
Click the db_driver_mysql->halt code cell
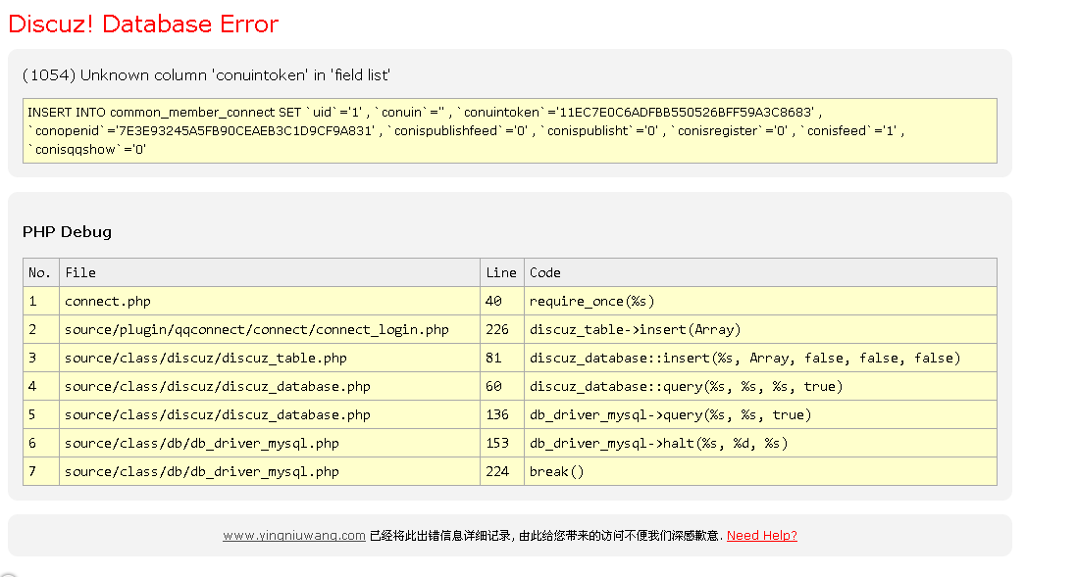658,443
